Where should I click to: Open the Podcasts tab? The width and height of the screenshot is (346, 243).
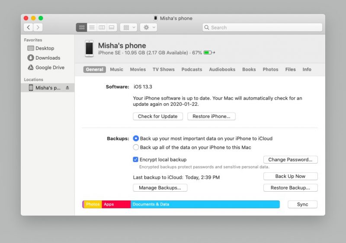tap(192, 69)
